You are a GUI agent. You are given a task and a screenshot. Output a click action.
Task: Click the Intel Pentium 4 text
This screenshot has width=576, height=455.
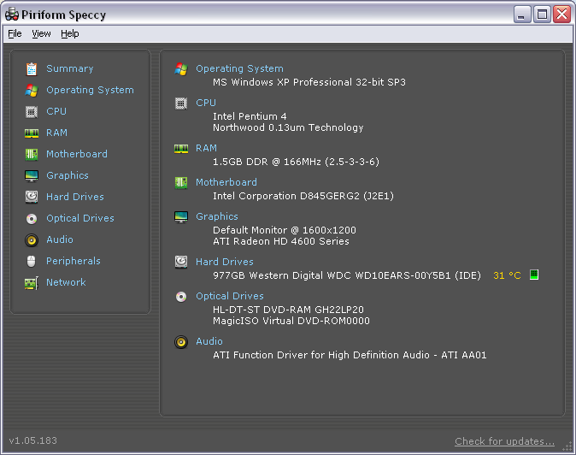click(x=250, y=116)
